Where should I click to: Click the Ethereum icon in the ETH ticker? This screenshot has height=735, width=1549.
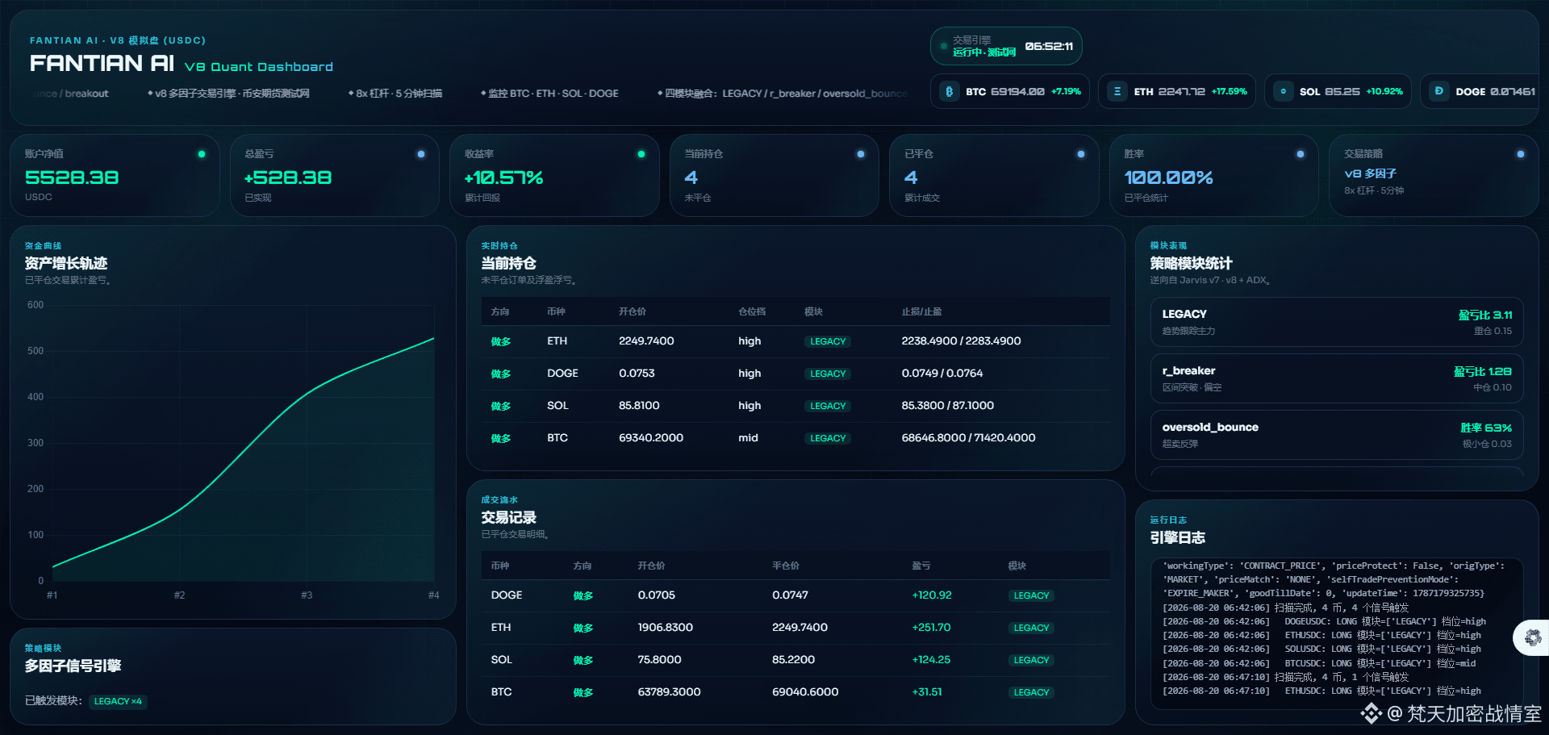click(x=1117, y=92)
